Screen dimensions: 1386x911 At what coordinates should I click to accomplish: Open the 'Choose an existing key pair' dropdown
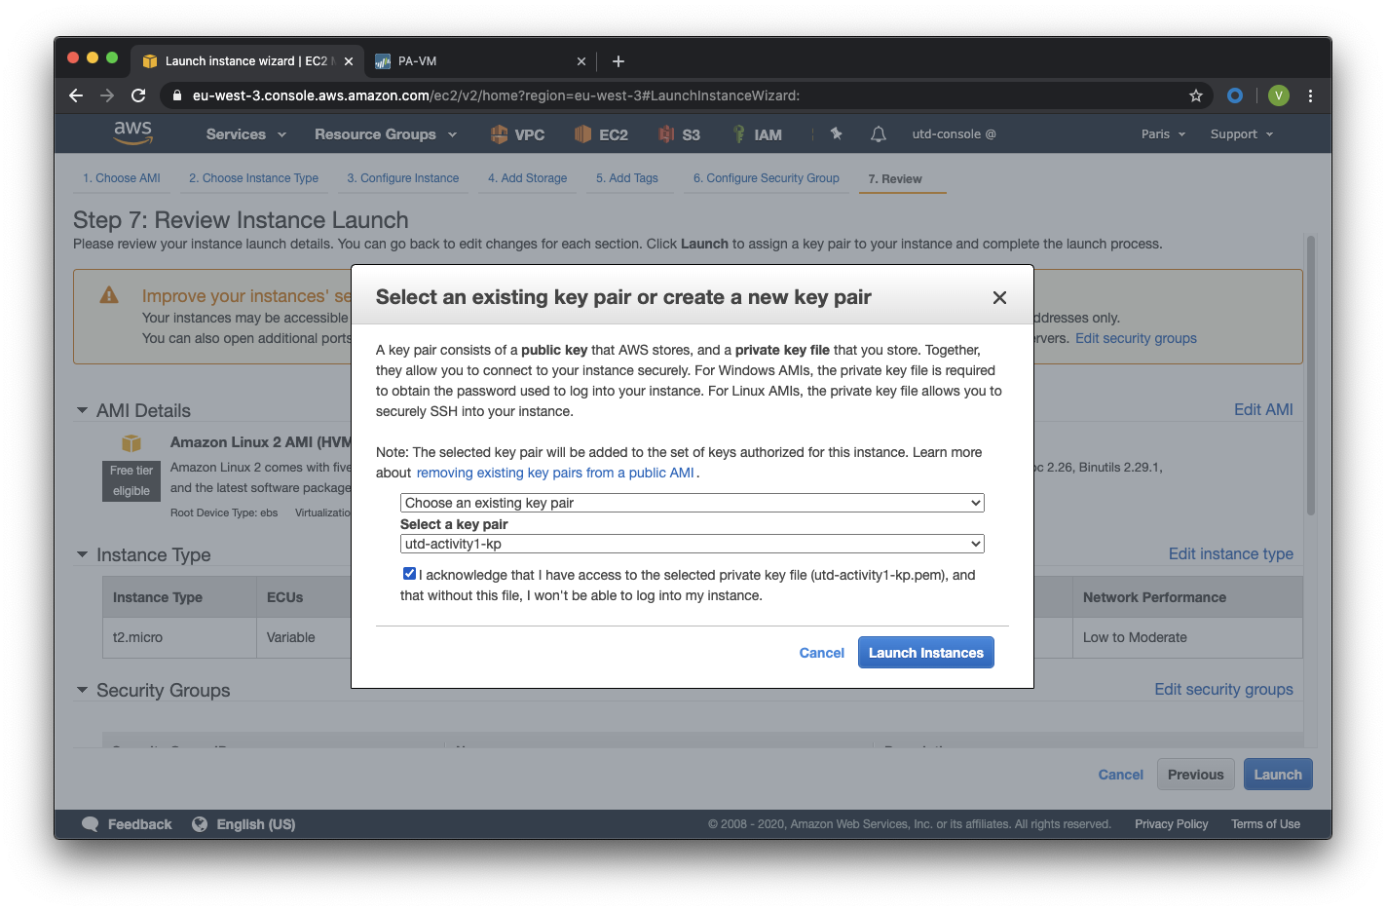pyautogui.click(x=693, y=503)
